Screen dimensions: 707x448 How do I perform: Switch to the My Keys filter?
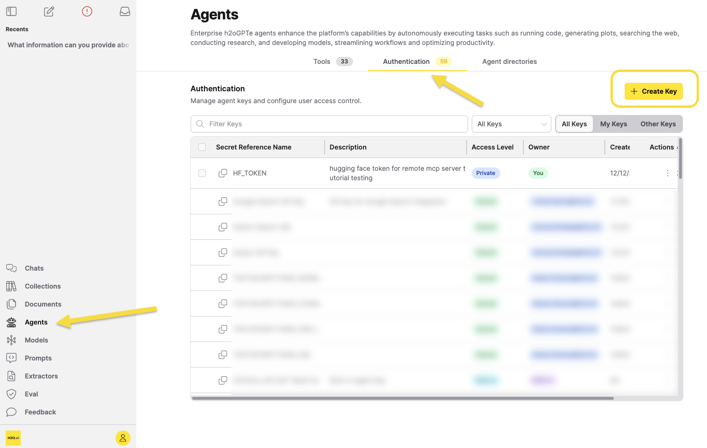pos(613,124)
